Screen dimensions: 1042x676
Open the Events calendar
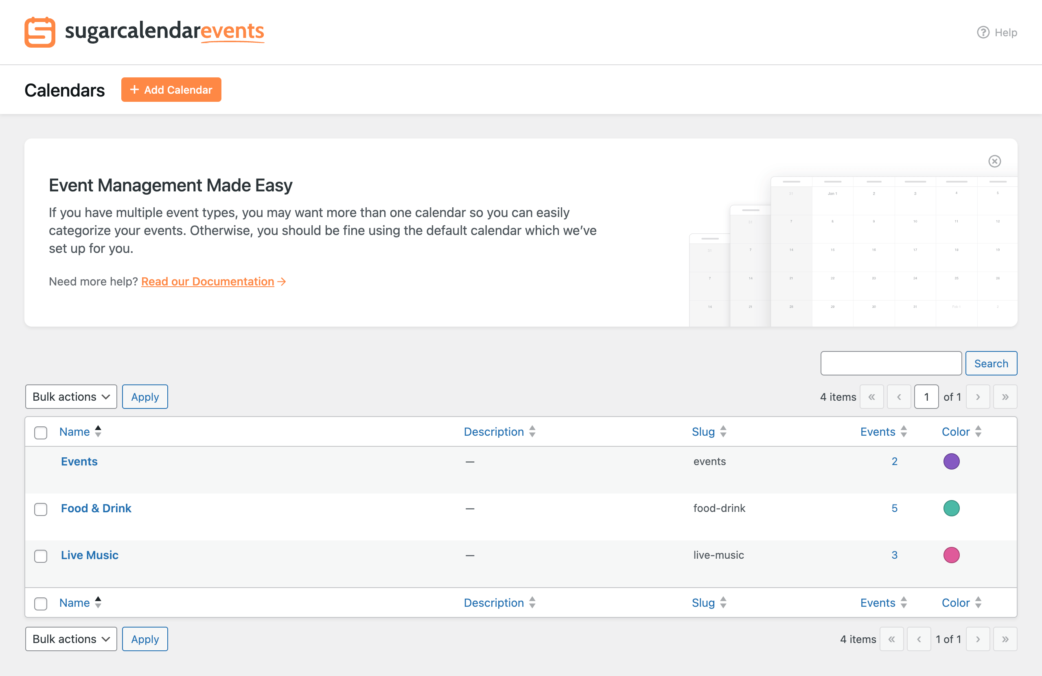pyautogui.click(x=79, y=461)
